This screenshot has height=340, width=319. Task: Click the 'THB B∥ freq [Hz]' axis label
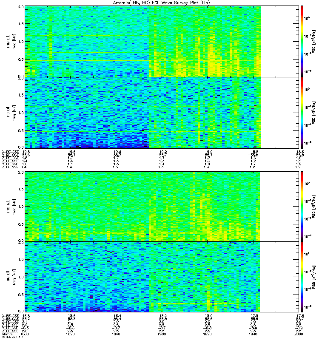pyautogui.click(x=11, y=113)
